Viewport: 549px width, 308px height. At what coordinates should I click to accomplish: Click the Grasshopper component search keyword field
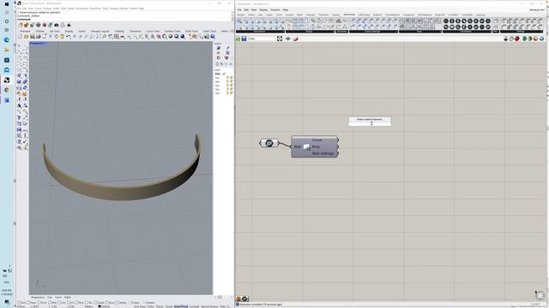coord(370,123)
